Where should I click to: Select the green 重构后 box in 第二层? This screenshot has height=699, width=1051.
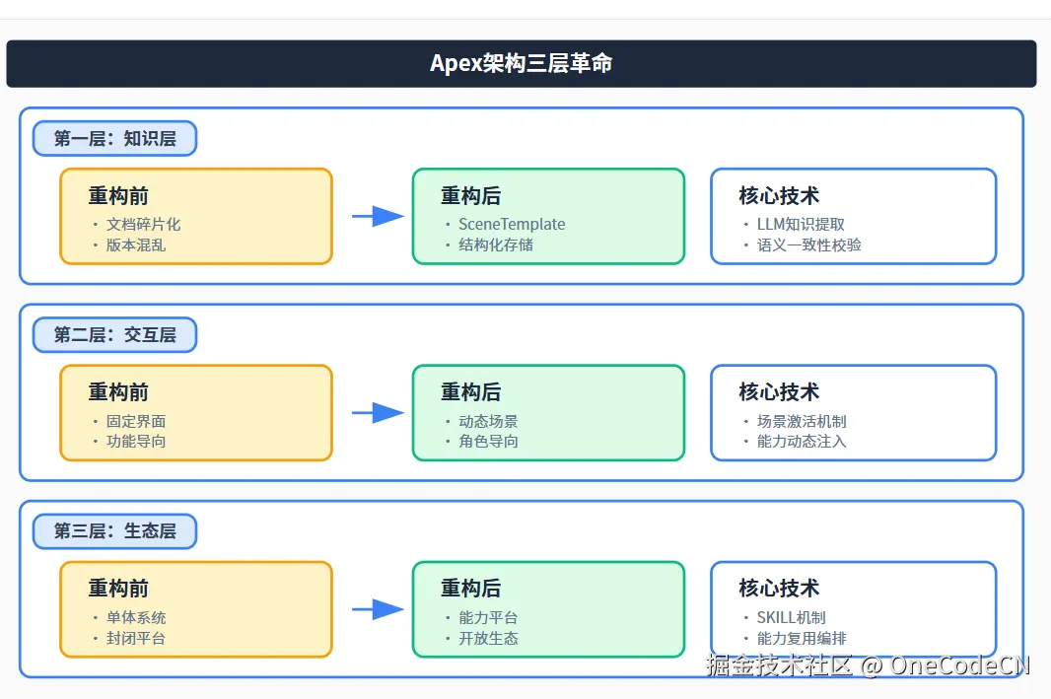[x=548, y=413]
